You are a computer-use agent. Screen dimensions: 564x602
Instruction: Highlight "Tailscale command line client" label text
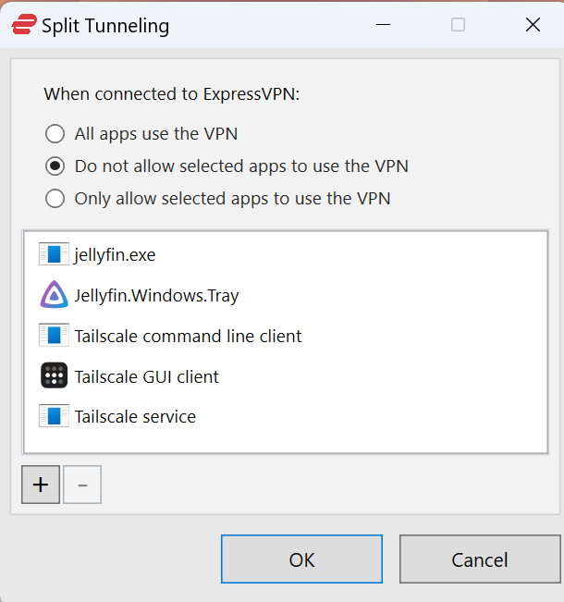pos(188,336)
